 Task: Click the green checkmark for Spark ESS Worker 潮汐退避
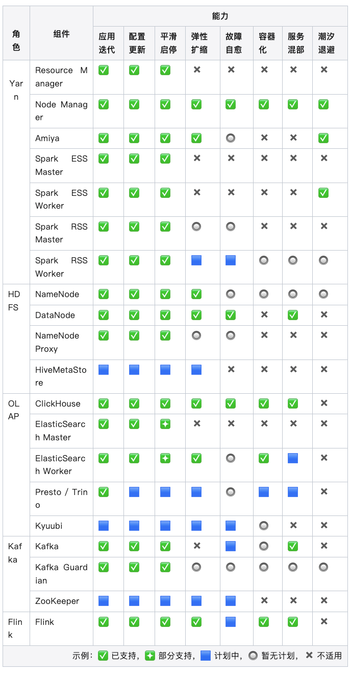coord(323,193)
